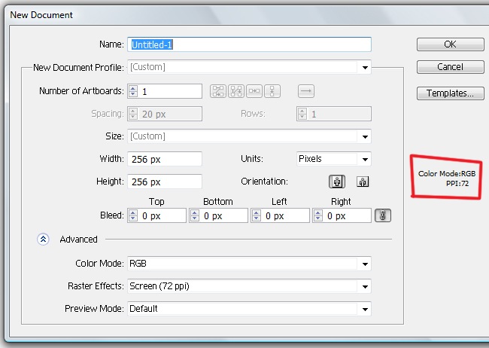Choose portrait orientation icon
The height and width of the screenshot is (348, 489).
[337, 182]
